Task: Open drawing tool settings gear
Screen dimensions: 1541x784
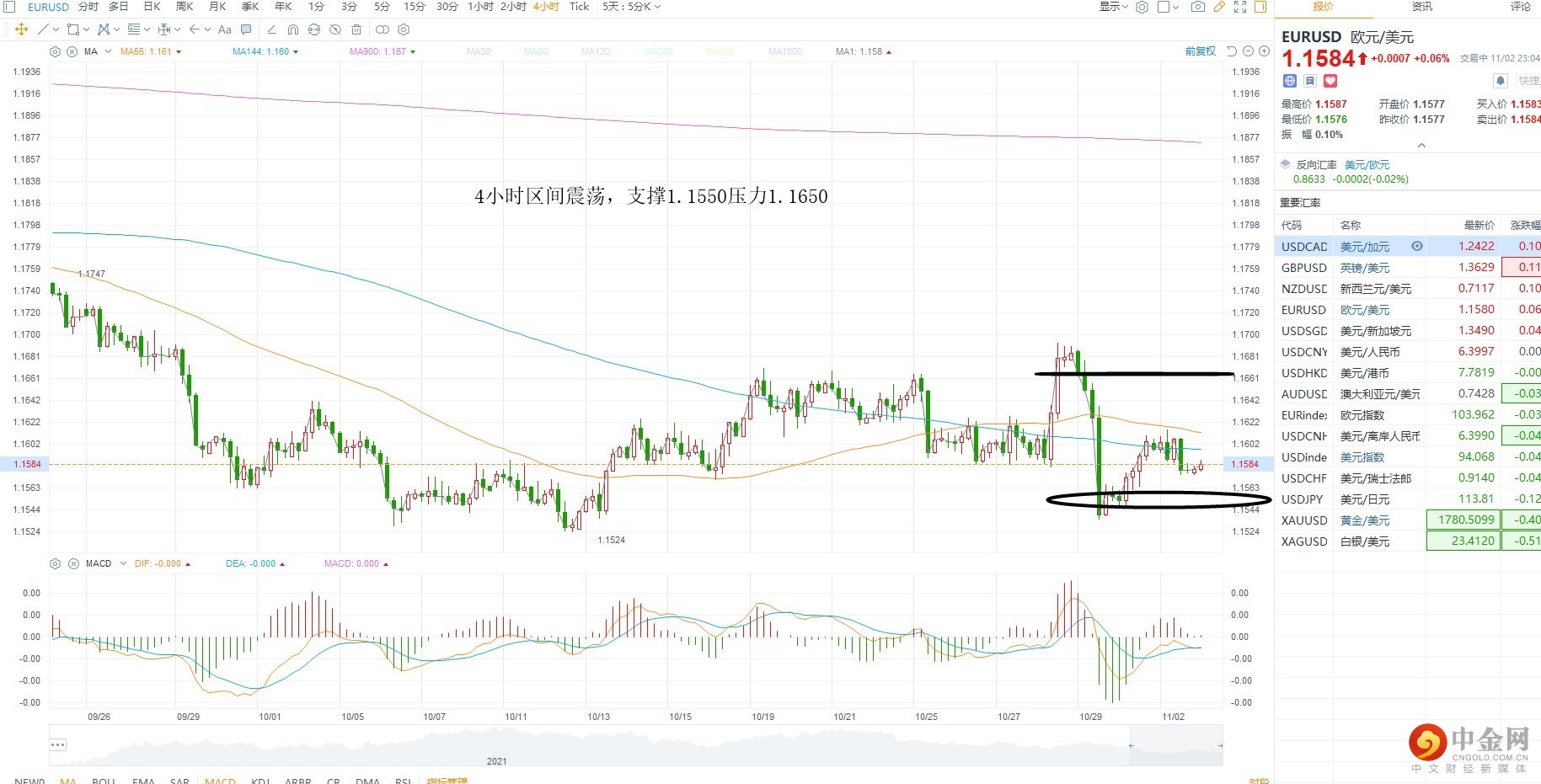Action: click(x=404, y=29)
